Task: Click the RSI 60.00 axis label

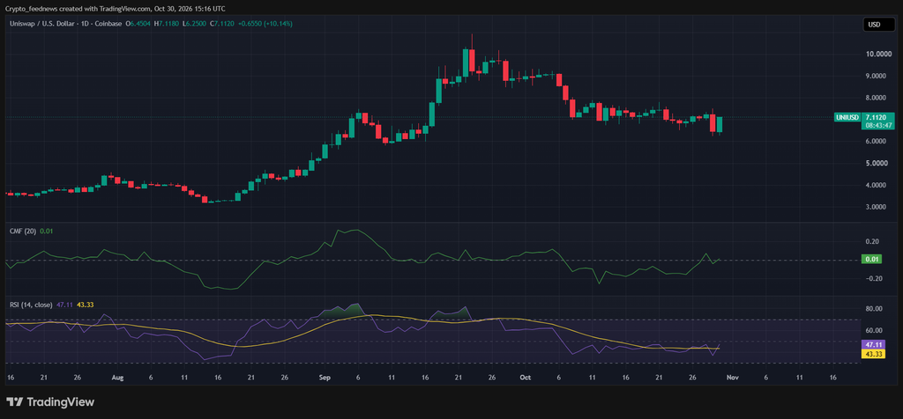Action: [x=874, y=330]
